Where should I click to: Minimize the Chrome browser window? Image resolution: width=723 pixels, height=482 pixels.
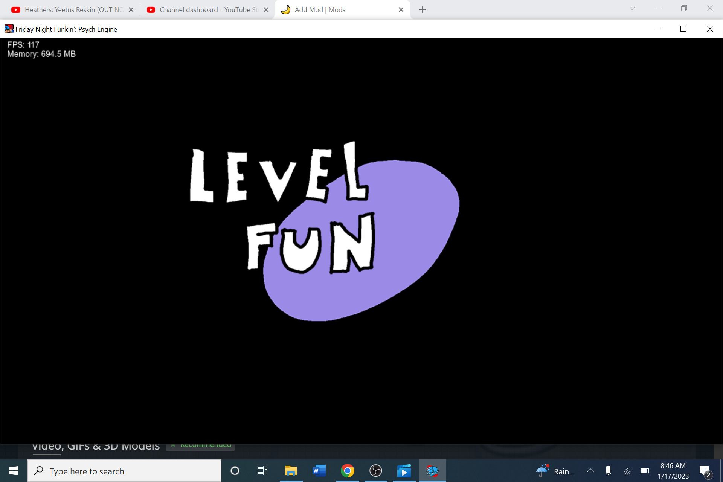coord(658,8)
